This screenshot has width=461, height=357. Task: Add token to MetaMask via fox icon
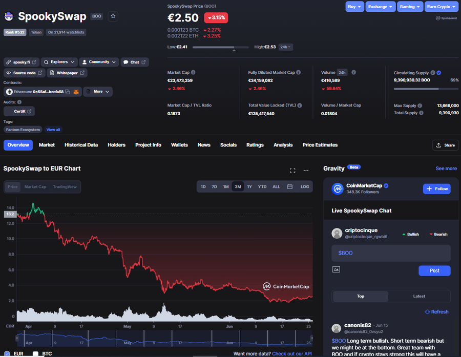tap(76, 92)
